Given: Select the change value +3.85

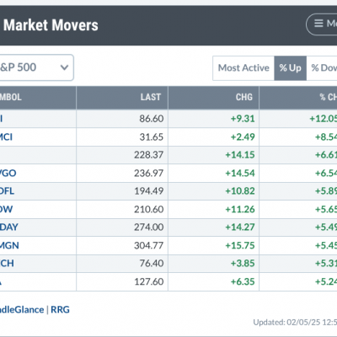Looking at the screenshot, I should (x=243, y=263).
